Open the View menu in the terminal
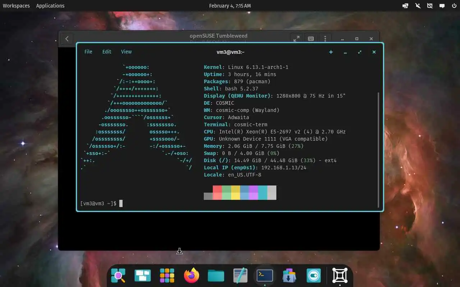Screen dimensions: 460x287 coord(126,52)
